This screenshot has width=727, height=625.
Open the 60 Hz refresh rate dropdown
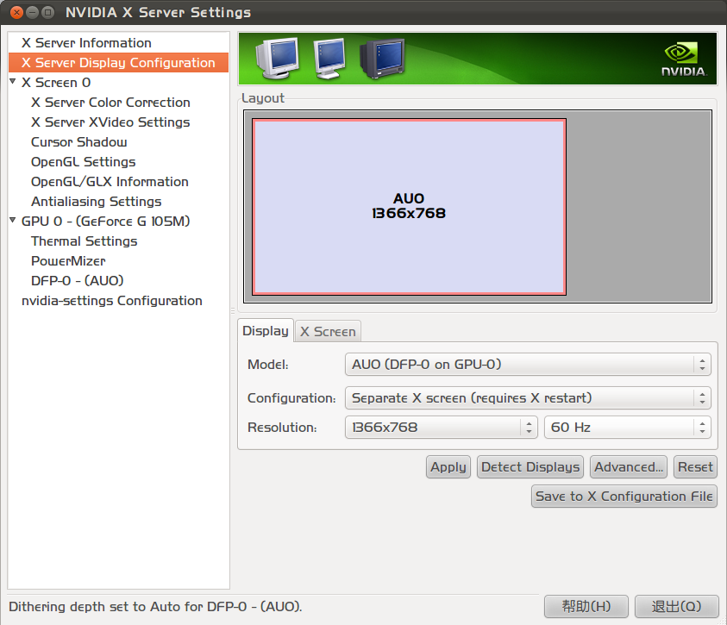(x=627, y=428)
